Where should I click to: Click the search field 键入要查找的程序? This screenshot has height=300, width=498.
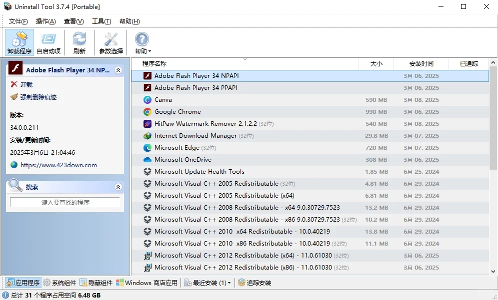click(x=65, y=202)
